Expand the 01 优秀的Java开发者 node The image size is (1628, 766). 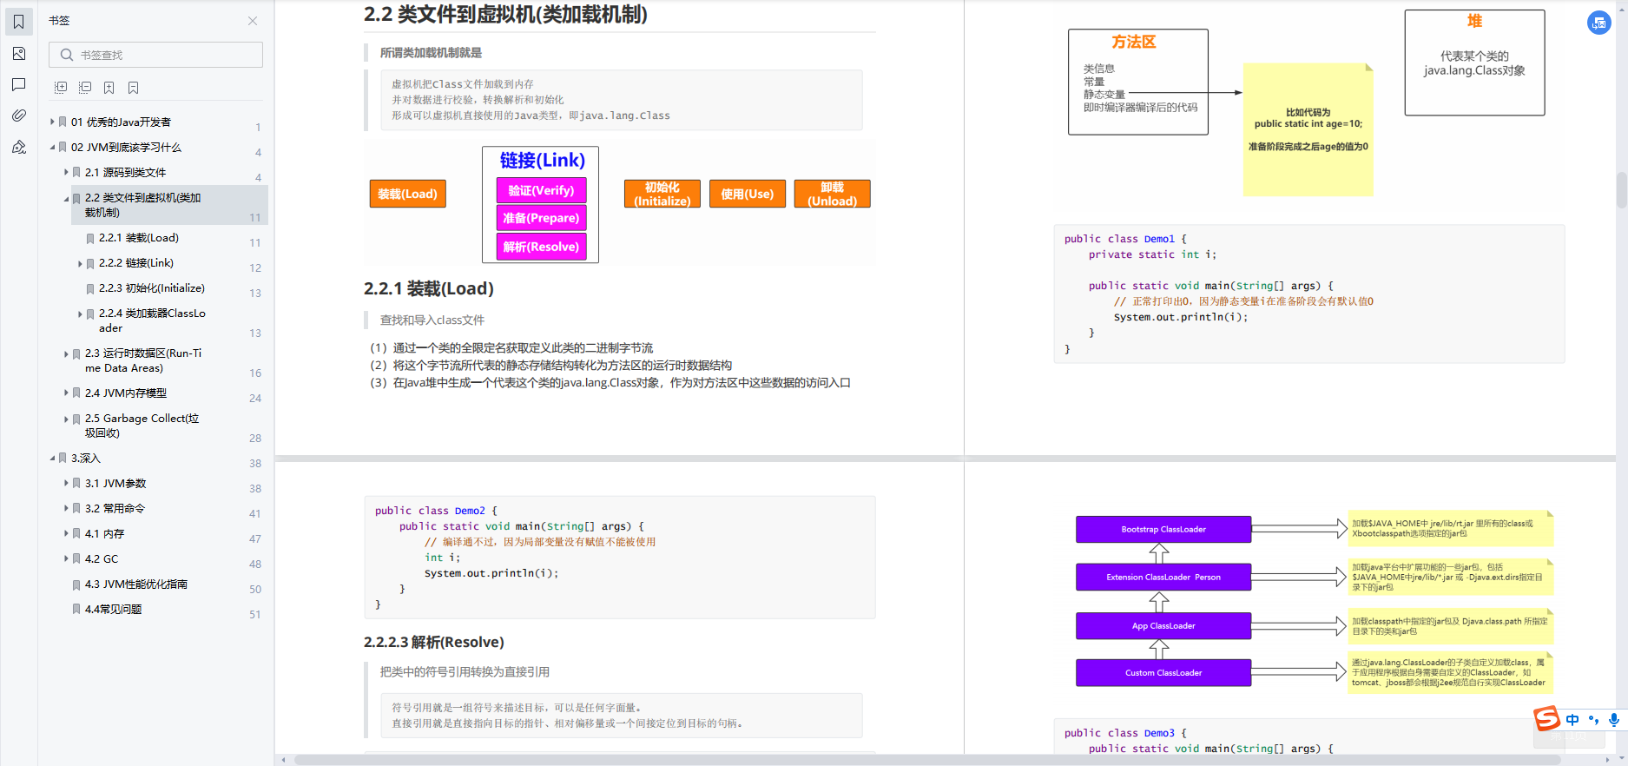click(52, 122)
